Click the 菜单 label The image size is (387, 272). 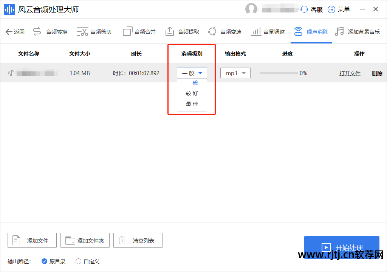click(x=344, y=9)
